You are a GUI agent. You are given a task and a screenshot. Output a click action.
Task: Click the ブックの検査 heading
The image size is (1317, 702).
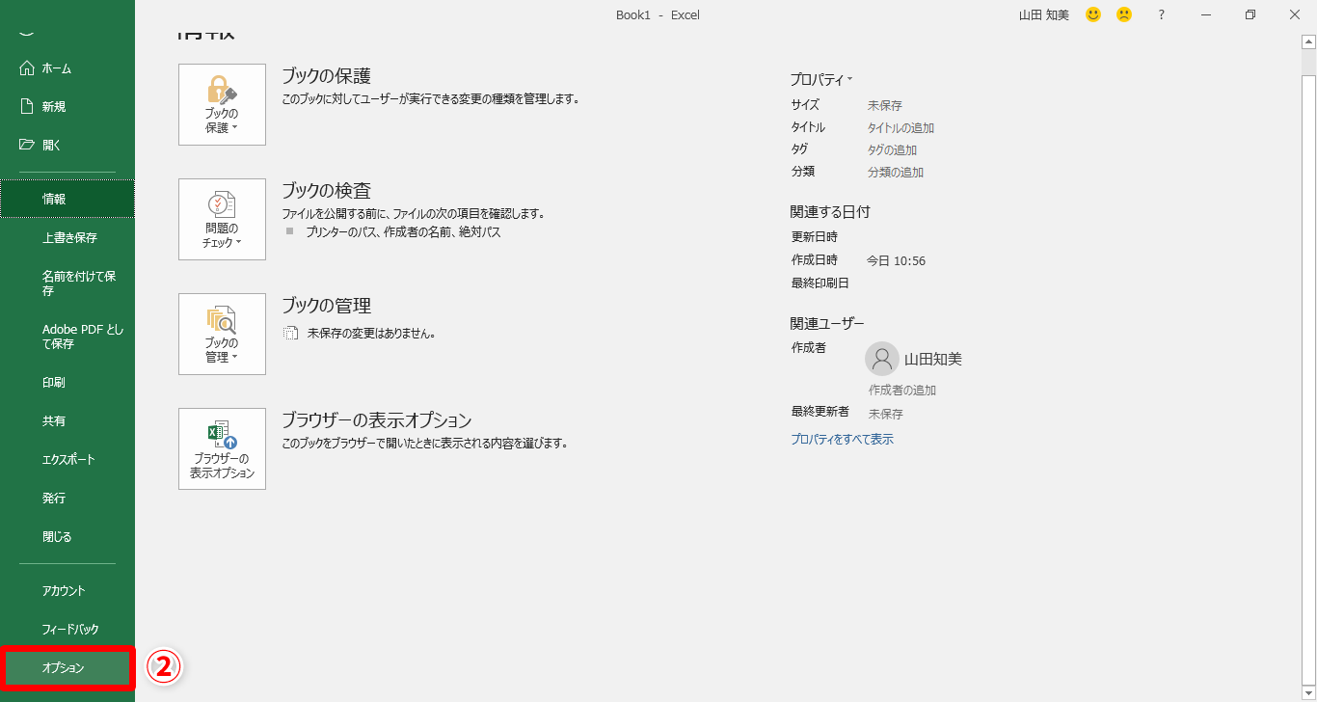[326, 191]
